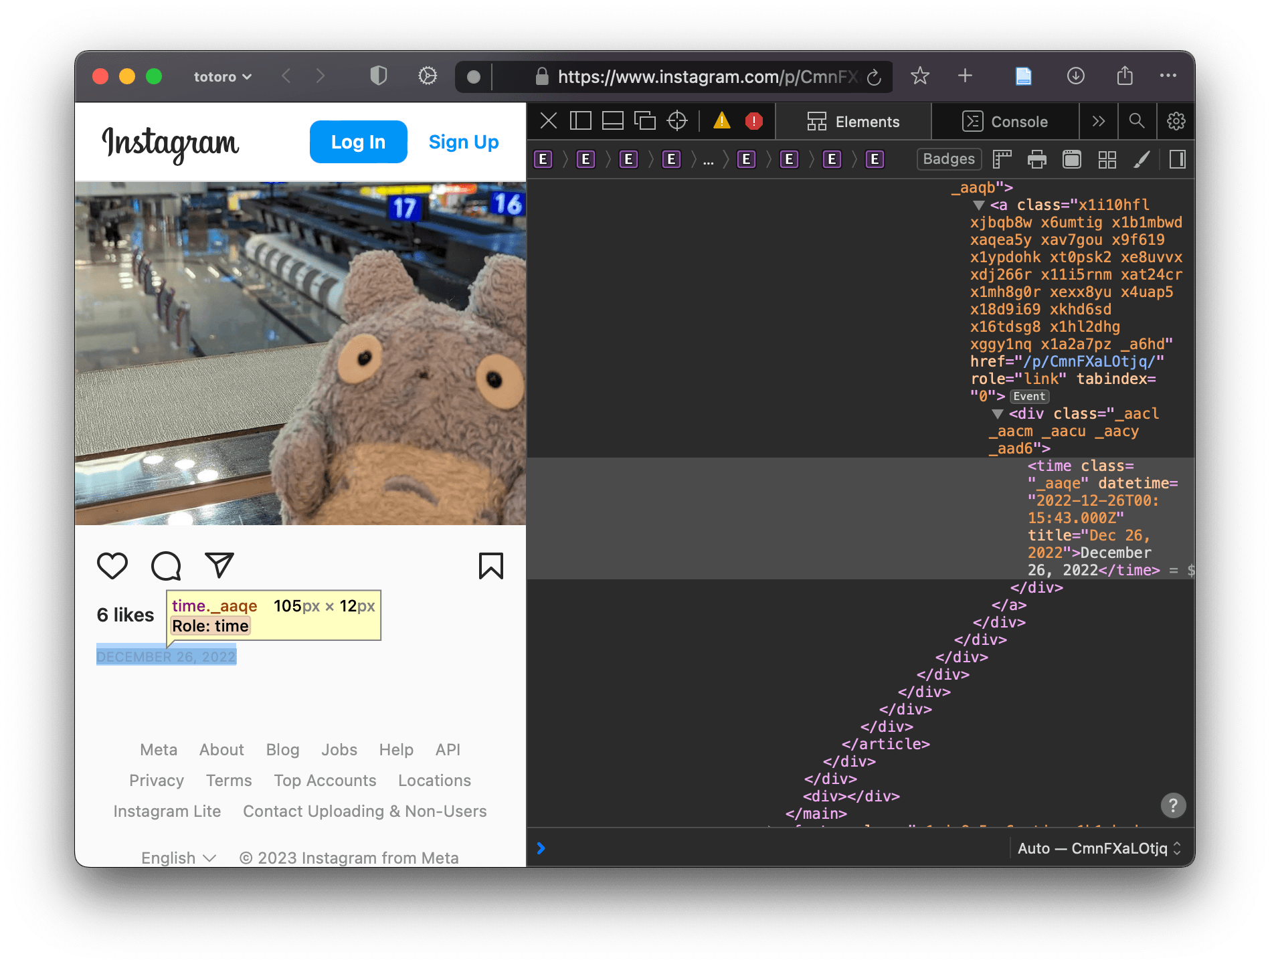Viewport: 1270px width, 966px height.
Task: Show warnings via the yellow triangle icon
Action: tap(722, 121)
